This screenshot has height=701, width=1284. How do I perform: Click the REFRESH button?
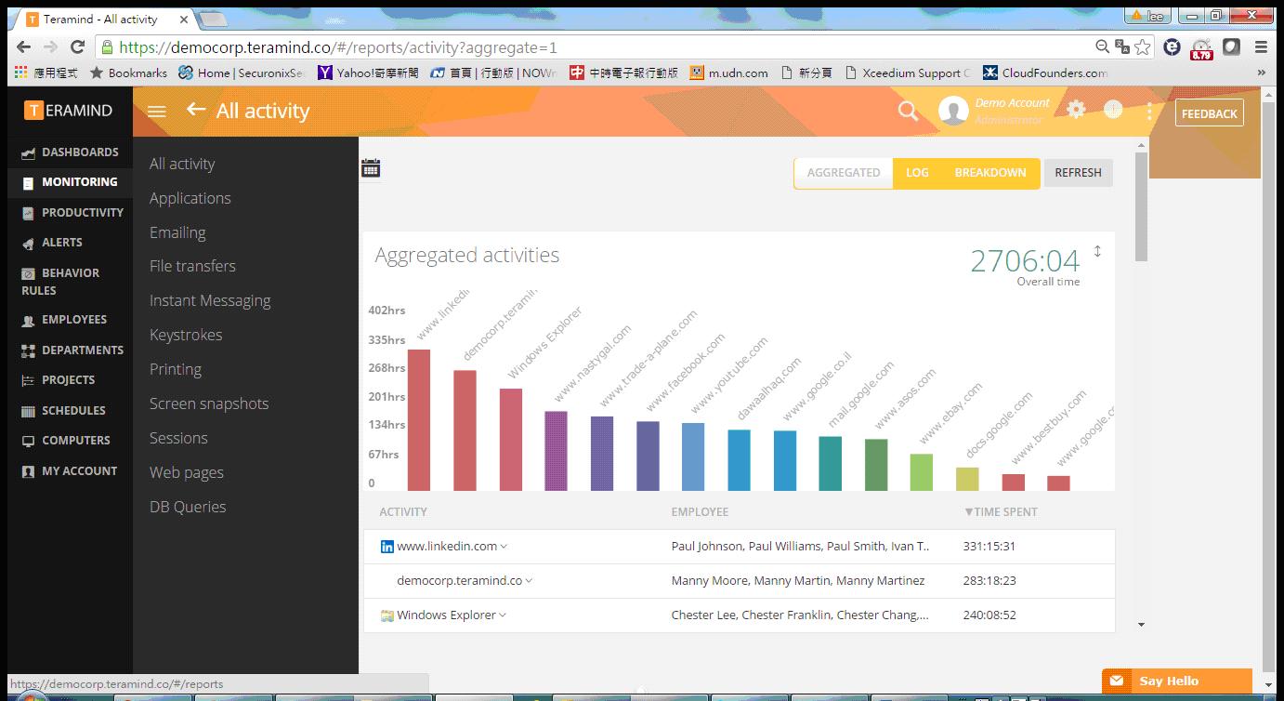click(x=1078, y=173)
